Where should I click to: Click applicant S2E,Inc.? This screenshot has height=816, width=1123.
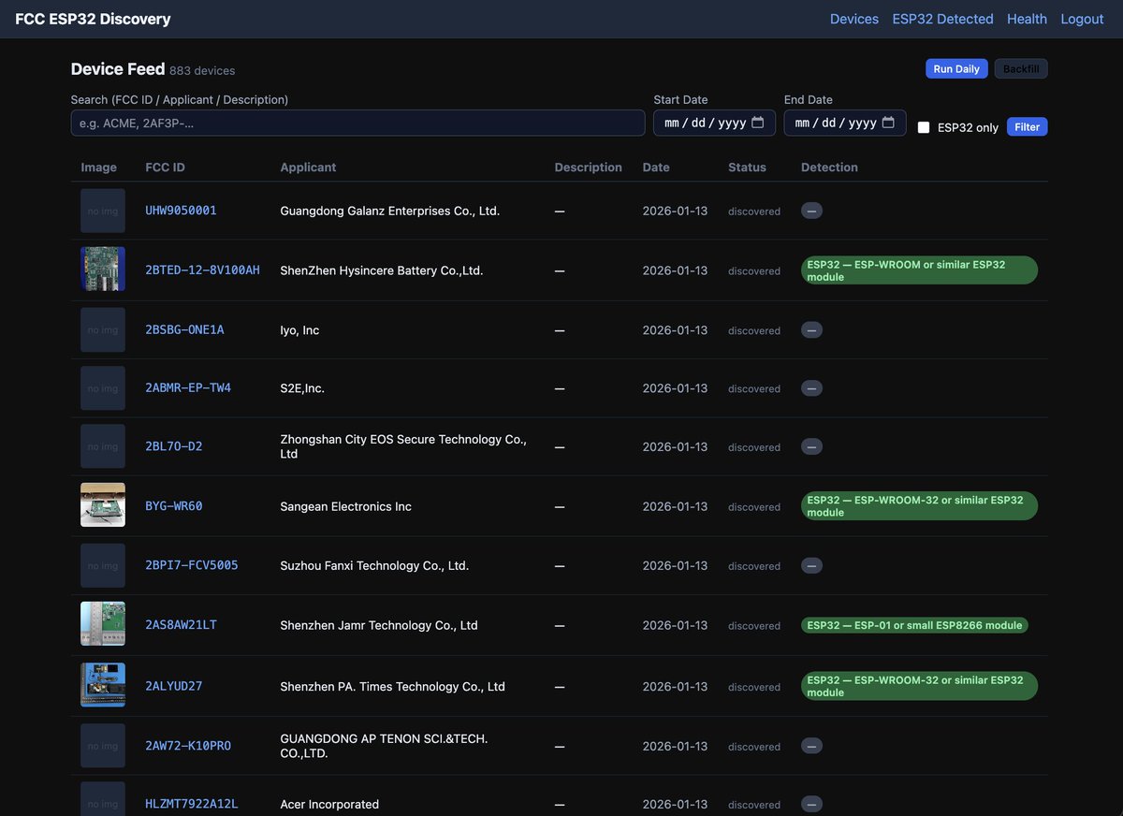pyautogui.click(x=302, y=388)
